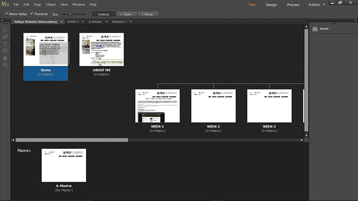358x201 pixels.
Task: Select the ABOUT ME page thumbnail
Action: [x=102, y=49]
